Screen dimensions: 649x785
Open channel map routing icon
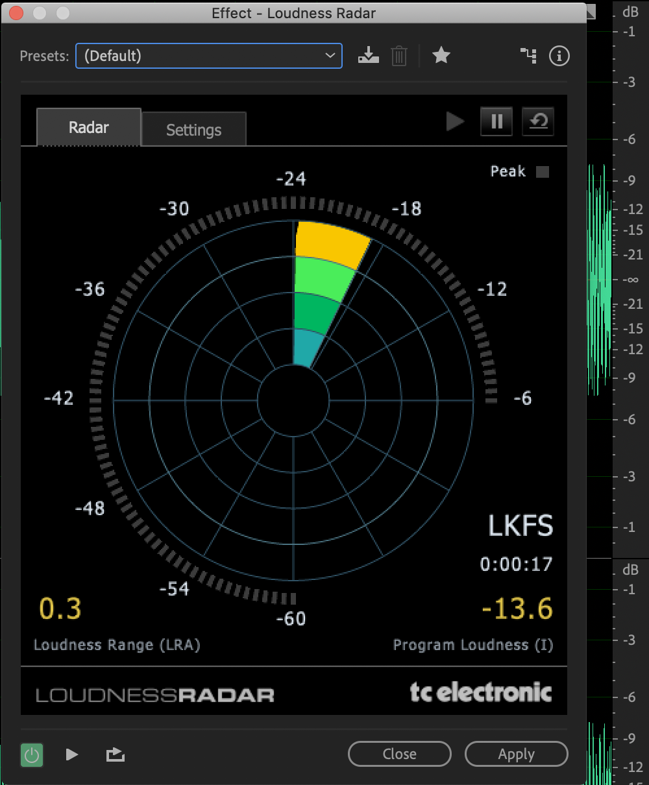528,56
